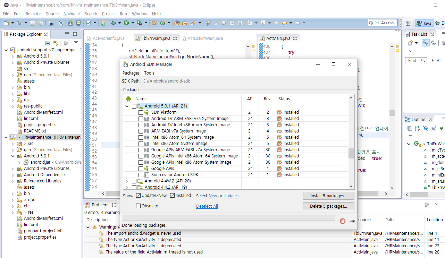Click the Back navigation arrow in toolbar
Screen dimensions: 445x258
(284, 23)
